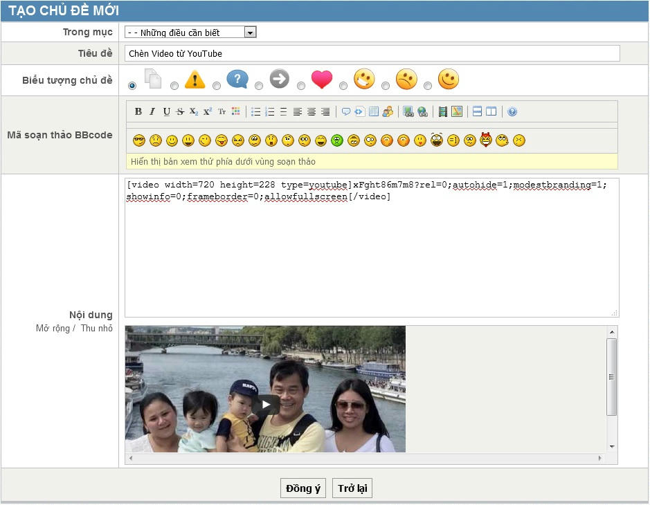Click the 'Mở rộng' expand link
The height and width of the screenshot is (505, 650).
pos(53,328)
